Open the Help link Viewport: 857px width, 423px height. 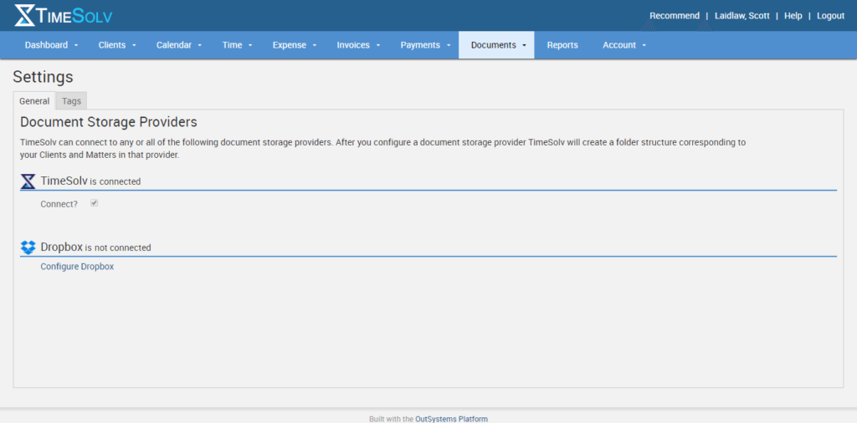pos(793,16)
